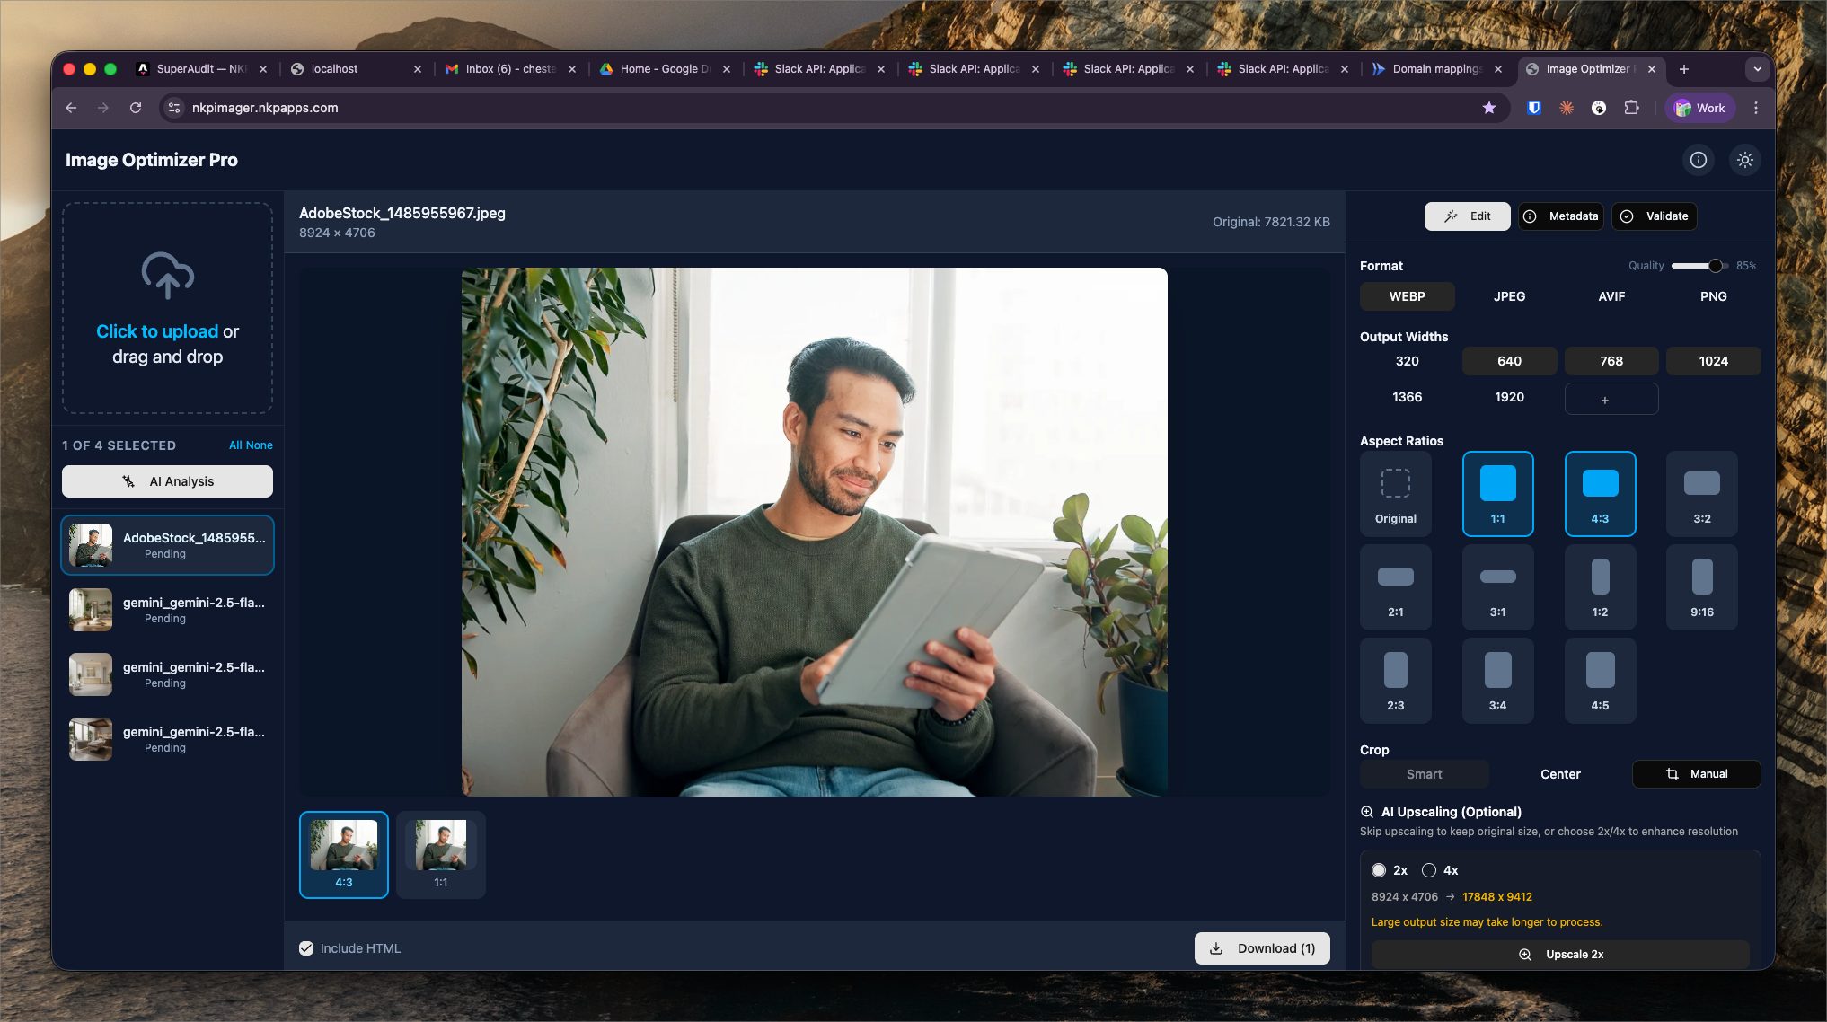1827x1022 pixels.
Task: Open the browser extensions puzzle icon
Action: [x=1631, y=108]
